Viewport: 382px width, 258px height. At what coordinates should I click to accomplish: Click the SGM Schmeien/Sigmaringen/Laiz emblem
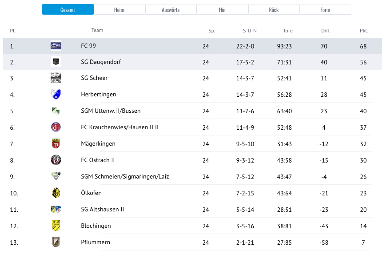[56, 177]
